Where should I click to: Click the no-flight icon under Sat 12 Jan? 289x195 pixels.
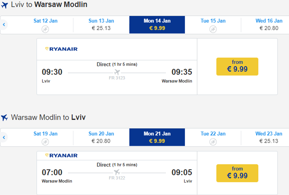click(45, 29)
